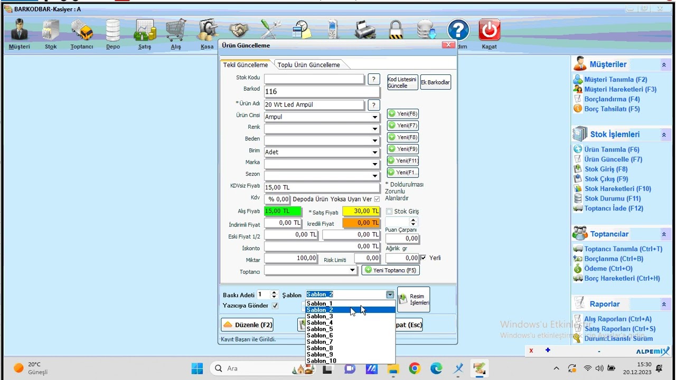Click the database backup toolbar icon
The height and width of the screenshot is (380, 676).
[426, 30]
